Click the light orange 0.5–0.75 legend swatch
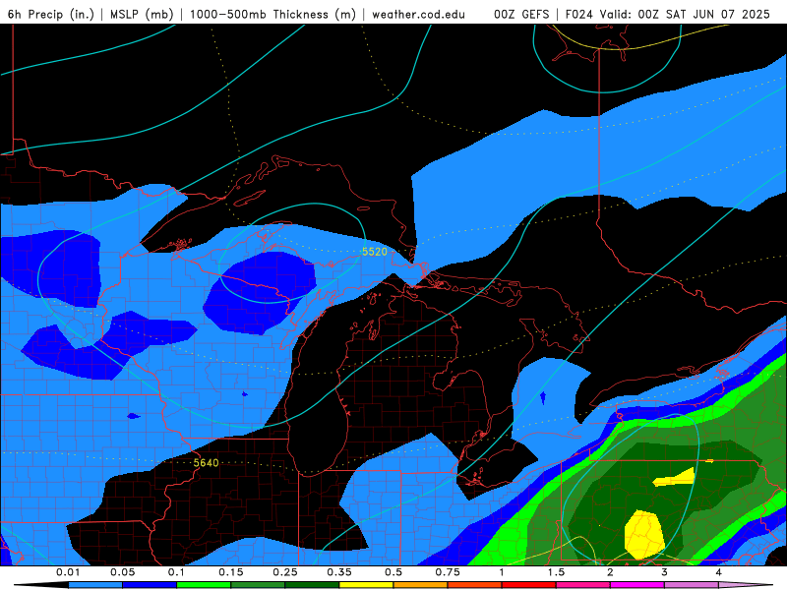The image size is (787, 590). 421,585
